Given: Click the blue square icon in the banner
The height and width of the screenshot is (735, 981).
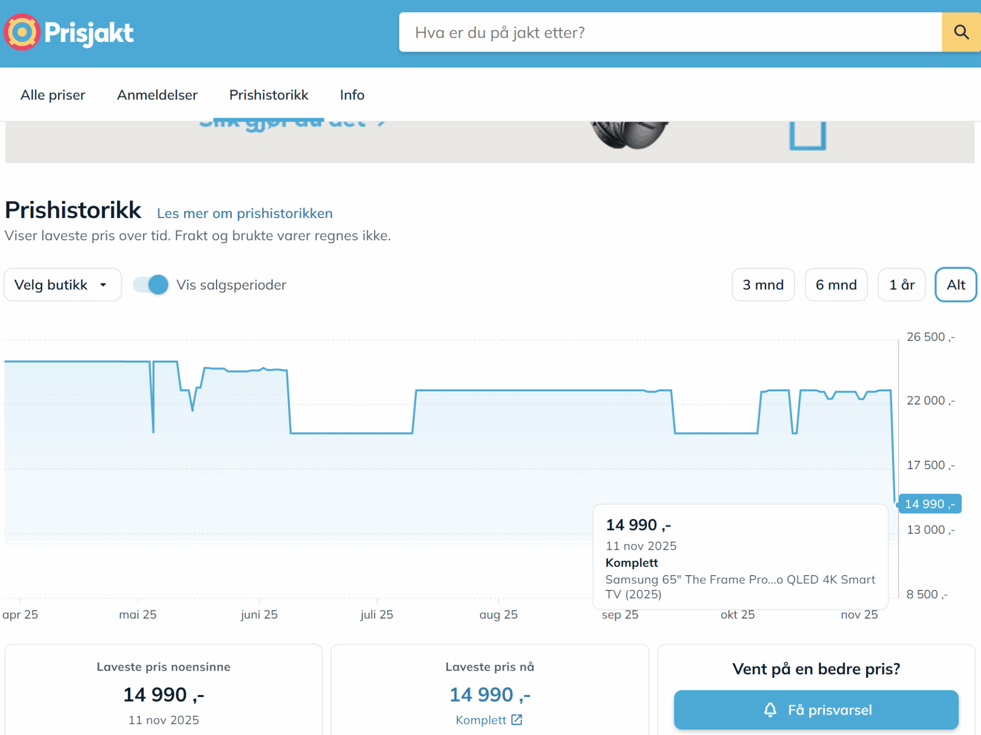Looking at the screenshot, I should click(807, 136).
